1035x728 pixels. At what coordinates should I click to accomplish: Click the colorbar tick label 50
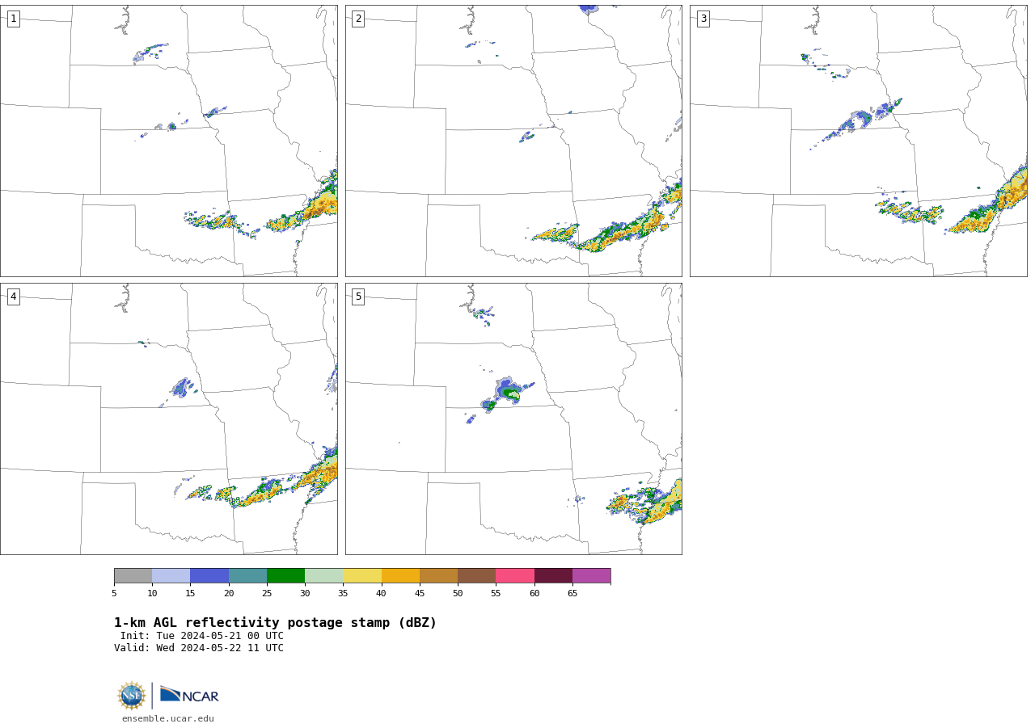458,593
